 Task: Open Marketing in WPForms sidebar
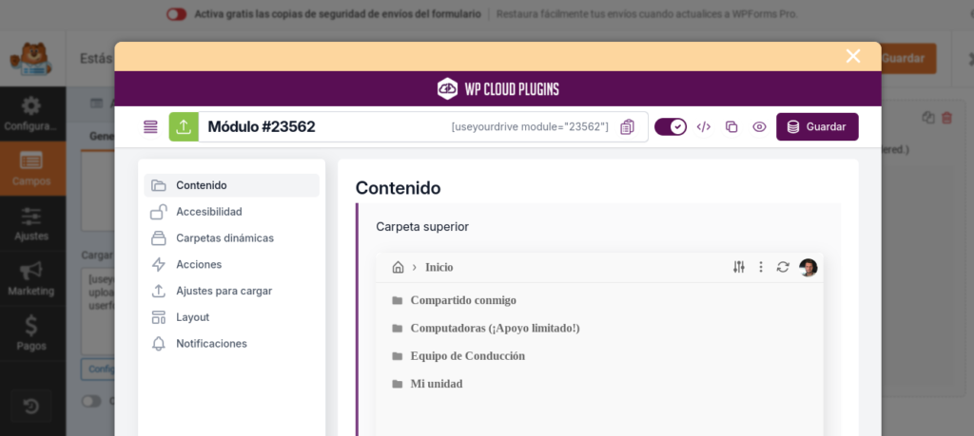pyautogui.click(x=31, y=278)
